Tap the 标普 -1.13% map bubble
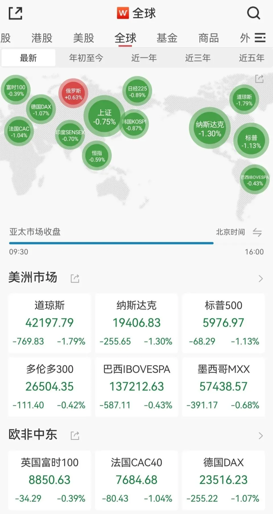Viewport: 273px width, 514px height. point(251,141)
